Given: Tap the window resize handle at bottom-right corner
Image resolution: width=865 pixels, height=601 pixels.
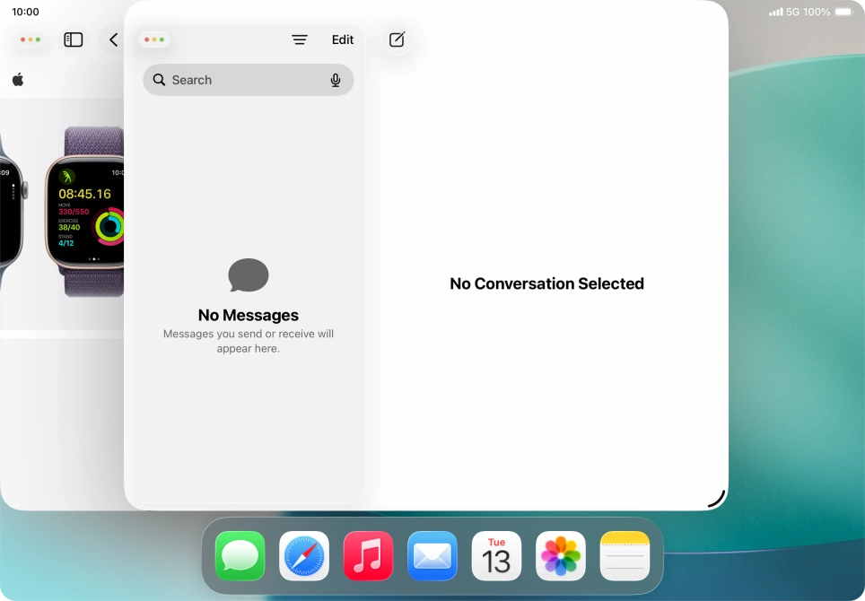Looking at the screenshot, I should point(715,496).
